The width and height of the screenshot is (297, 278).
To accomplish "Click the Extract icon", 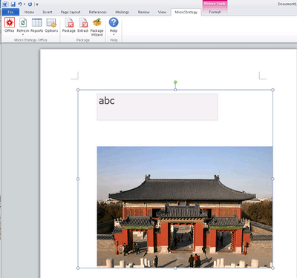I will click(x=83, y=22).
